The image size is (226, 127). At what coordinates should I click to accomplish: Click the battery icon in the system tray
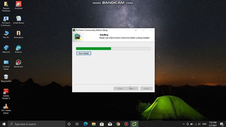[191, 124]
